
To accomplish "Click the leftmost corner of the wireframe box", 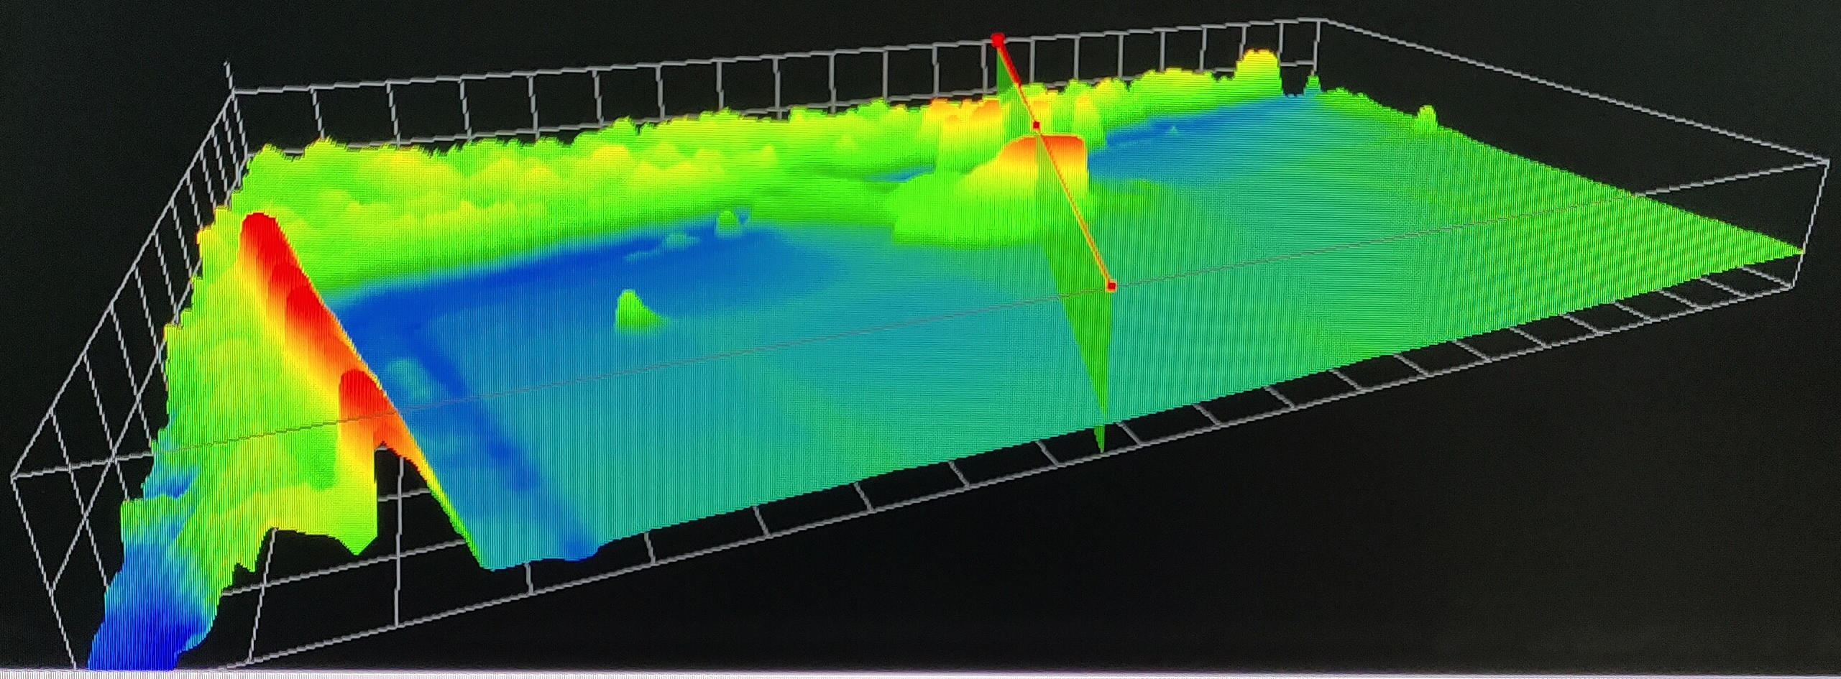I will tap(12, 476).
